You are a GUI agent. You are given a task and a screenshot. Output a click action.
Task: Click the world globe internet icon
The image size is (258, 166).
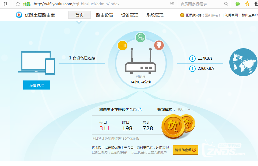pos(243,62)
